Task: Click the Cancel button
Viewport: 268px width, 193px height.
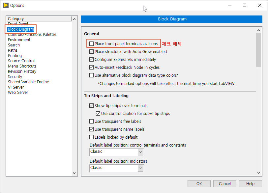Action: tap(224, 183)
